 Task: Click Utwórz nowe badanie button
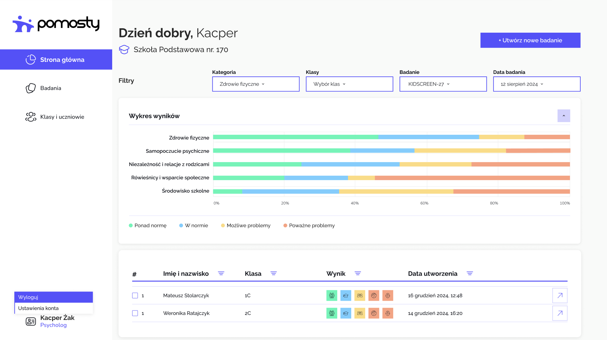tap(530, 40)
